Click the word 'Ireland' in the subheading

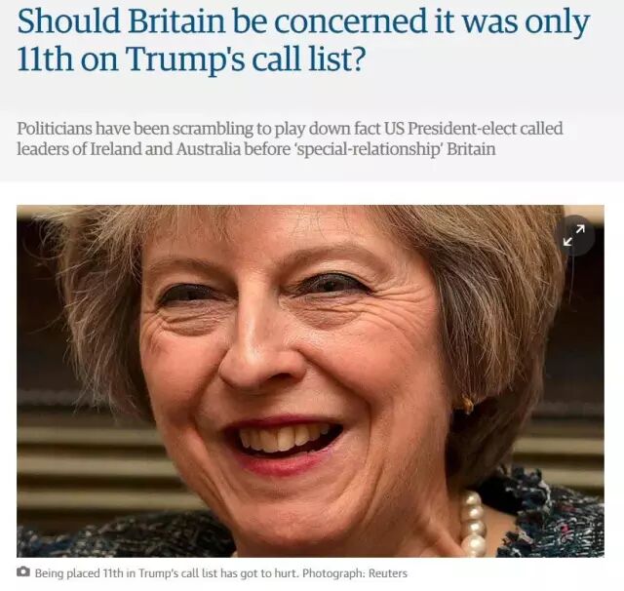[x=116, y=149]
